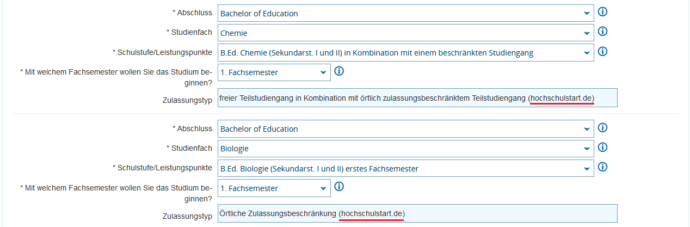The width and height of the screenshot is (690, 227).
Task: Click info icon beside second Abschluss dropdown
Action: pyautogui.click(x=602, y=128)
